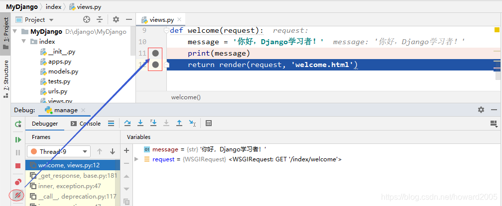Open Project panel settings gear
Viewport: 502px width, 206px height.
coord(116,19)
